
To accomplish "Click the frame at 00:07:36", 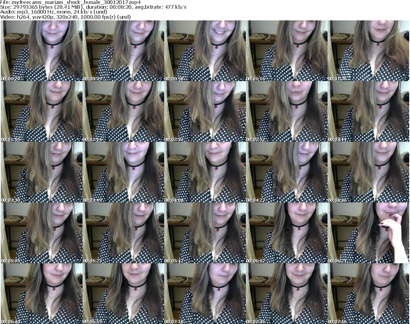I will pyautogui.click(x=287, y=294).
